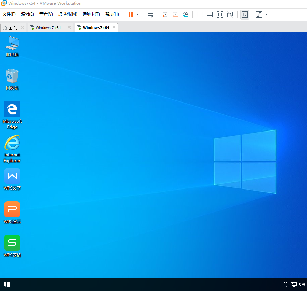Send Ctrl+Alt+Del to the virtual machine
This screenshot has height=291, width=307.
tap(150, 14)
